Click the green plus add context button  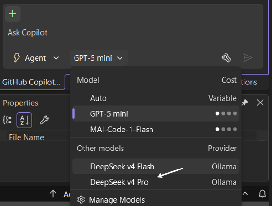click(x=13, y=14)
